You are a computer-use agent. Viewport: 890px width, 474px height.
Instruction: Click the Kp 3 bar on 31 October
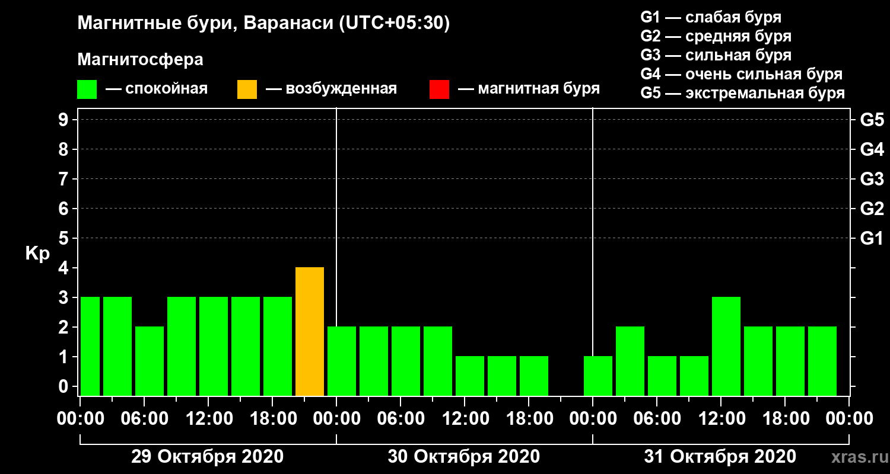[726, 346]
